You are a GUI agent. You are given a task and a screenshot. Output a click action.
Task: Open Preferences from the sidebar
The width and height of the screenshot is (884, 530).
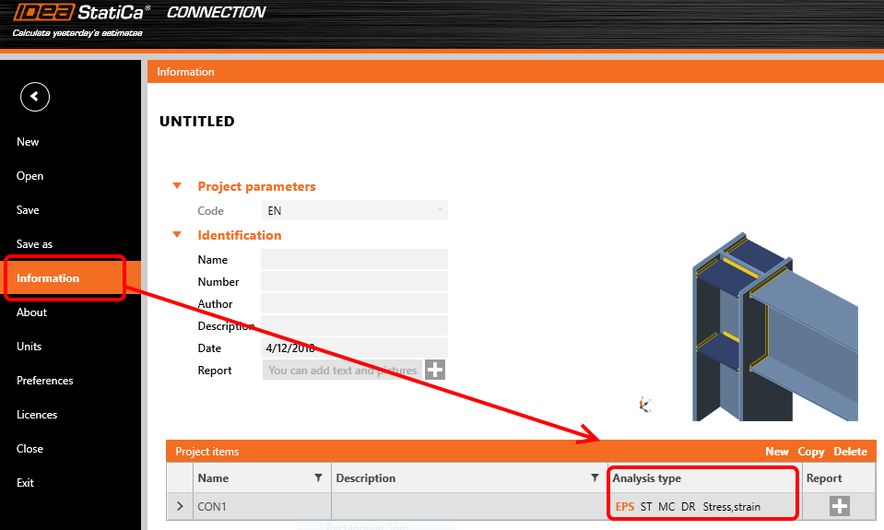click(x=45, y=381)
